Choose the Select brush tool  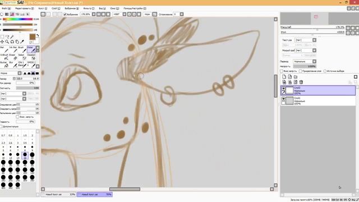(22, 57)
